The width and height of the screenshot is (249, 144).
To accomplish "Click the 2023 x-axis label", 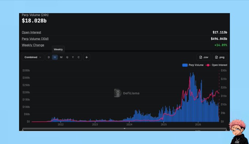I will pyautogui.click(x=95, y=125).
